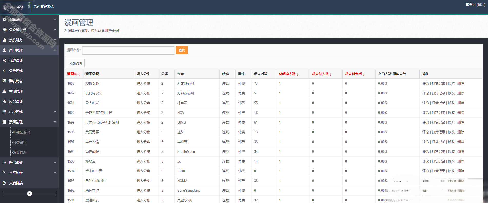The width and height of the screenshot is (488, 203).
Task: Click the speaker icon beside 公告管理
Action: point(4,71)
